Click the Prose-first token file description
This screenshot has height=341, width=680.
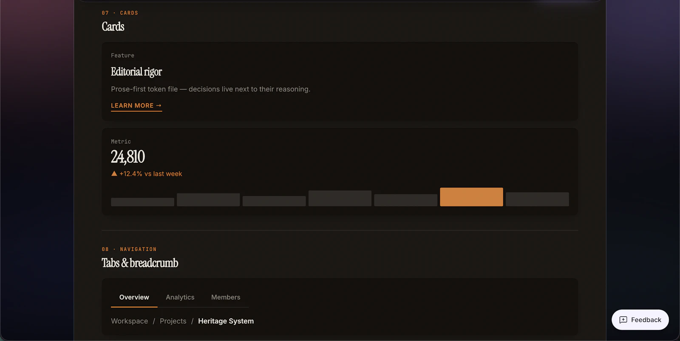(x=211, y=89)
